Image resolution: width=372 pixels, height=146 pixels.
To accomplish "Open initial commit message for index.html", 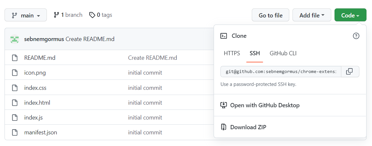I will click(x=145, y=103).
